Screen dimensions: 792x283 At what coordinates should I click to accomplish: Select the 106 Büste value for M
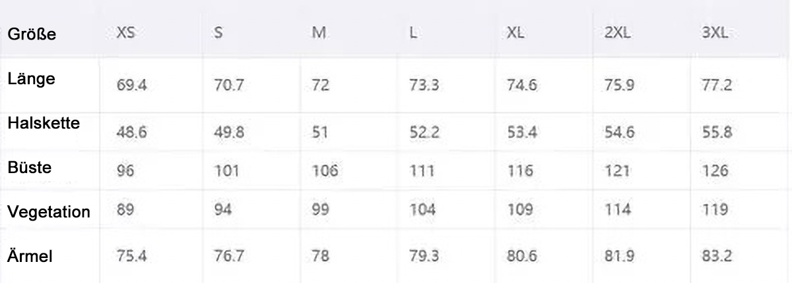tap(325, 171)
